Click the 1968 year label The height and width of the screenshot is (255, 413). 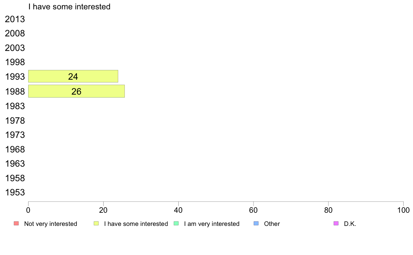15,149
